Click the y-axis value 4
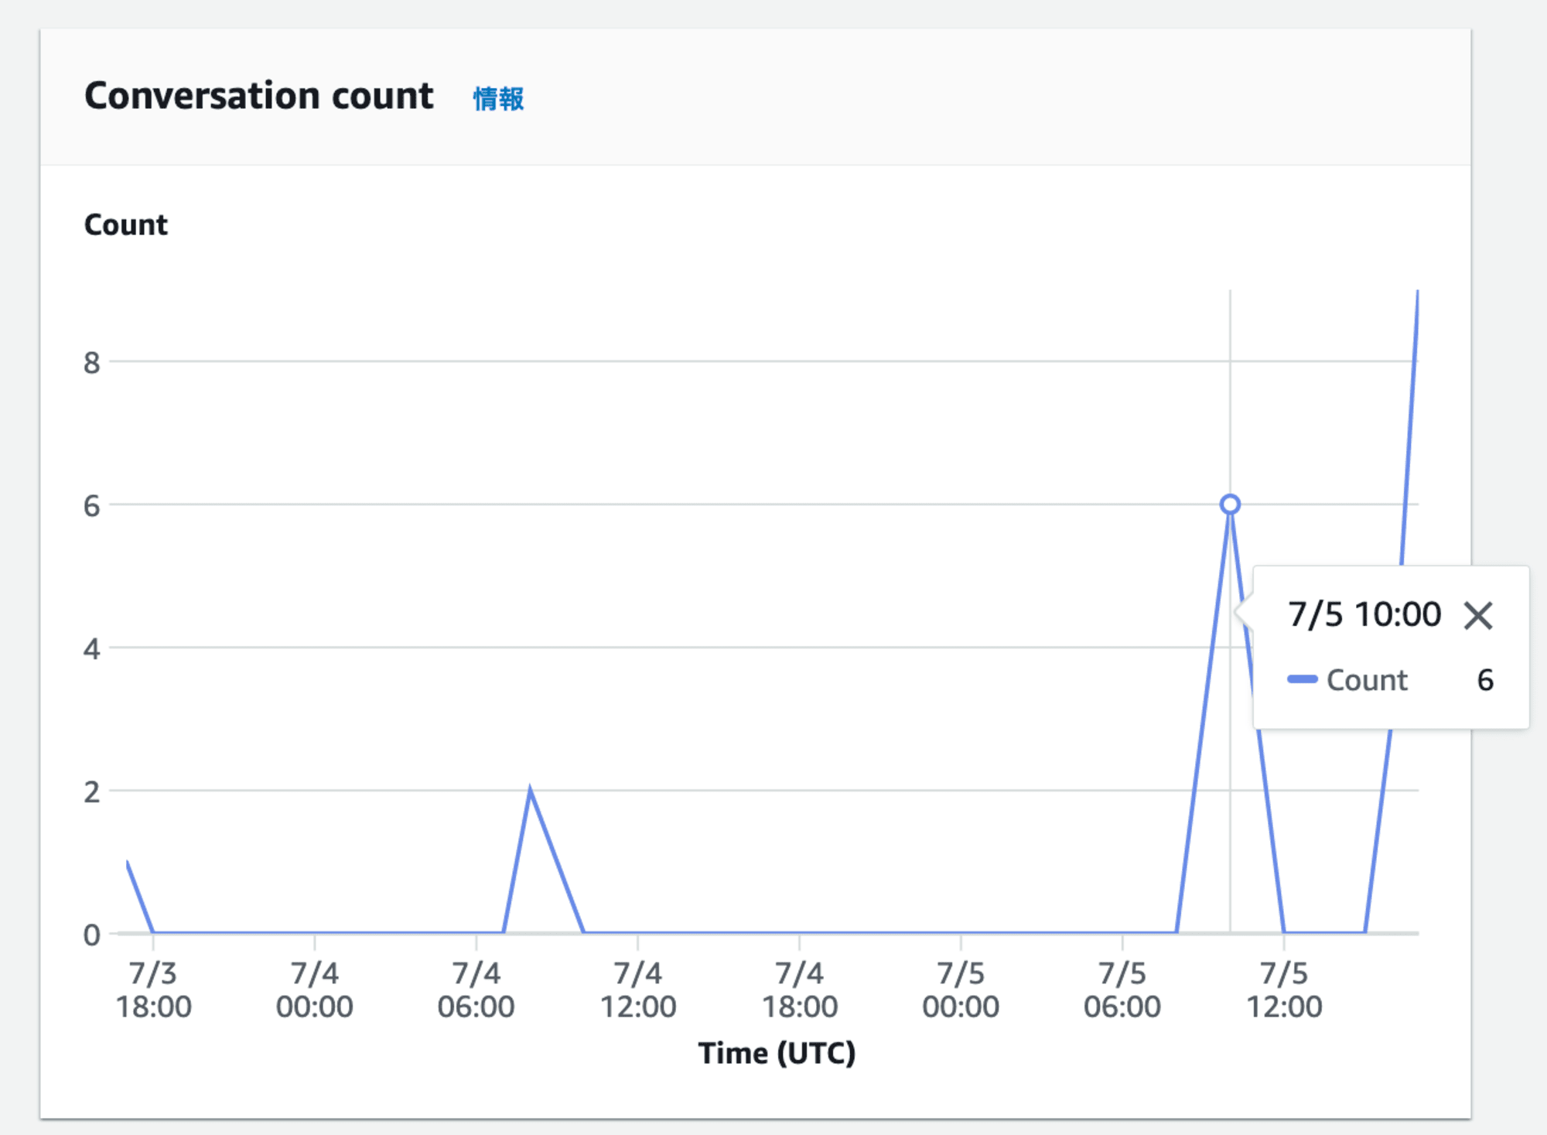This screenshot has width=1547, height=1135. coord(92,648)
